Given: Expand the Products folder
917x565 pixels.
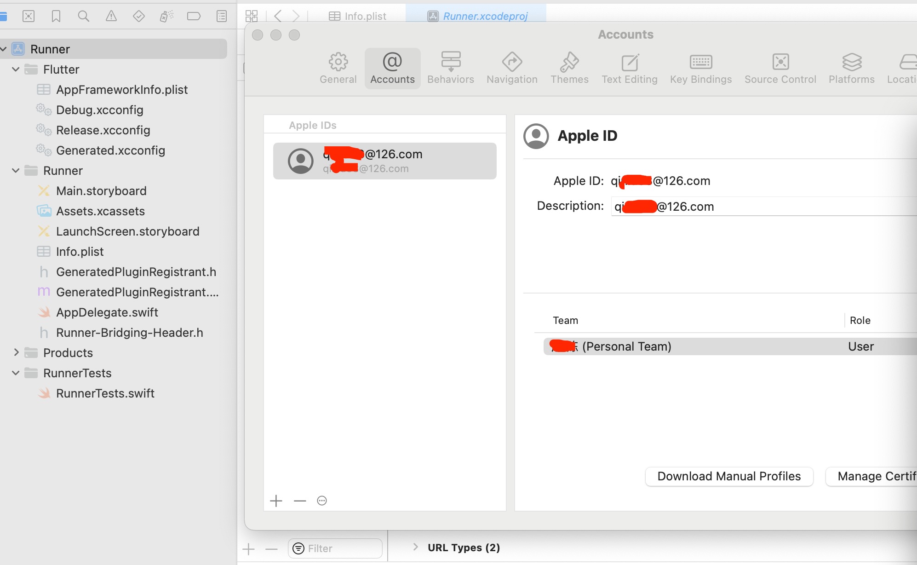Looking at the screenshot, I should pos(16,352).
